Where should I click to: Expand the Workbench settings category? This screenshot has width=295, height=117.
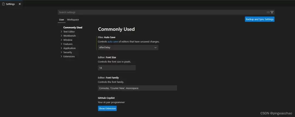tap(61, 36)
